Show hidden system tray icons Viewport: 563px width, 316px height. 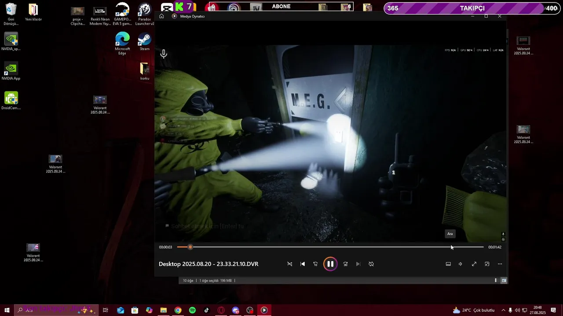(503, 310)
